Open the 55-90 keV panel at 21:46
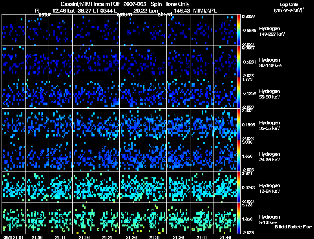The image size is (314, 239). tap(225, 93)
